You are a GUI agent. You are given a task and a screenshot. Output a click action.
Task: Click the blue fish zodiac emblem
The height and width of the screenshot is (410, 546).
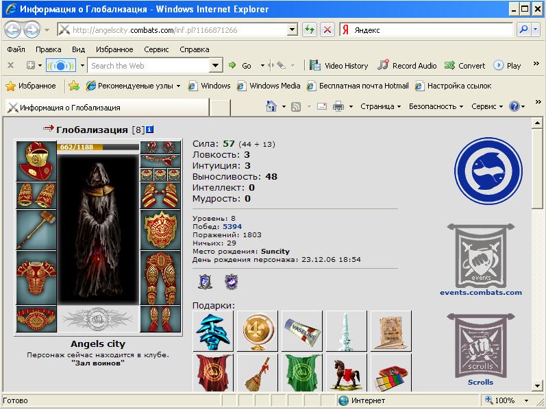488,171
